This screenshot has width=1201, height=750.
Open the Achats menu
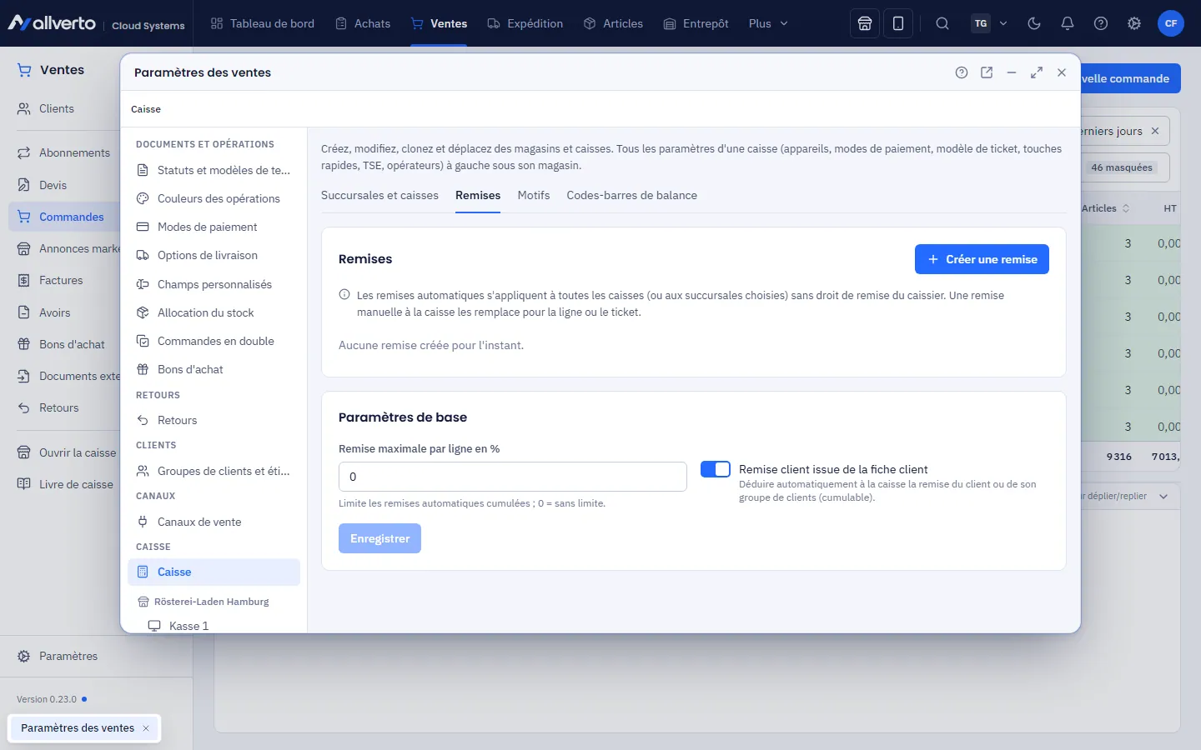[x=363, y=23]
